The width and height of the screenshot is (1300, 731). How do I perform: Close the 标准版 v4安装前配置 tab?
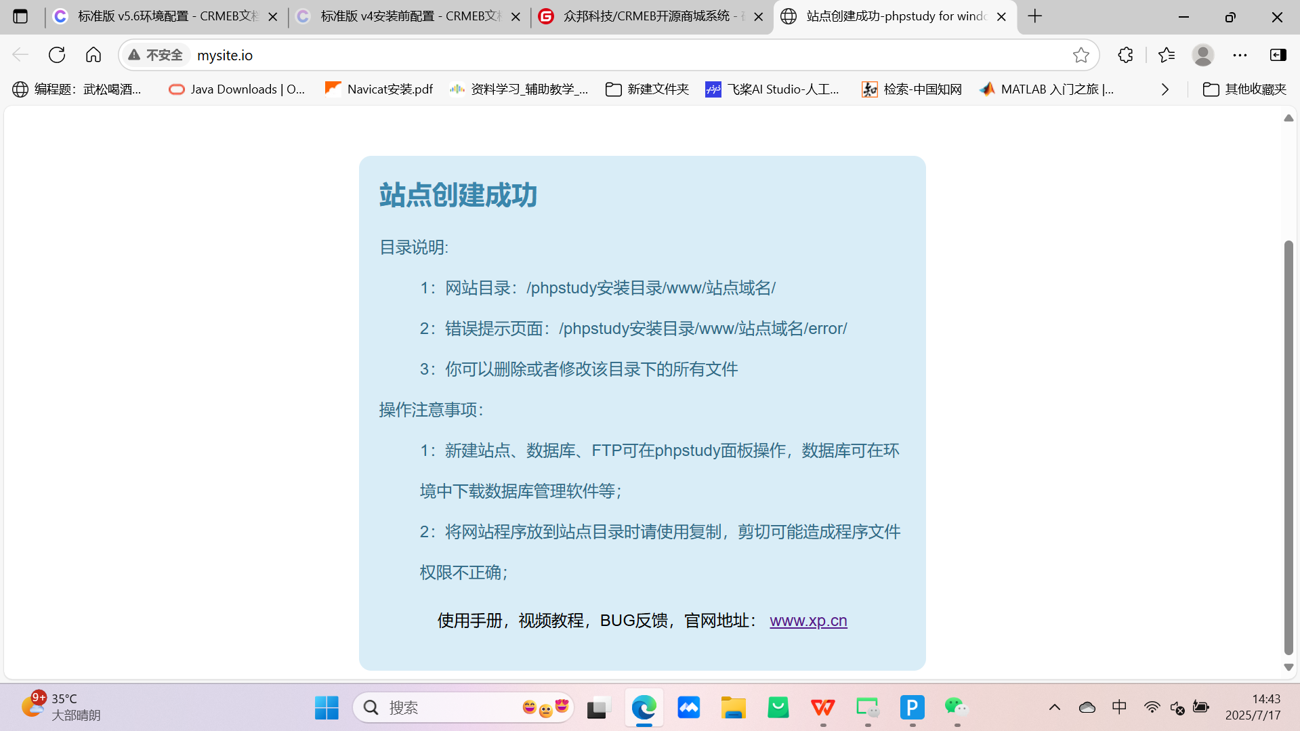[x=516, y=17]
